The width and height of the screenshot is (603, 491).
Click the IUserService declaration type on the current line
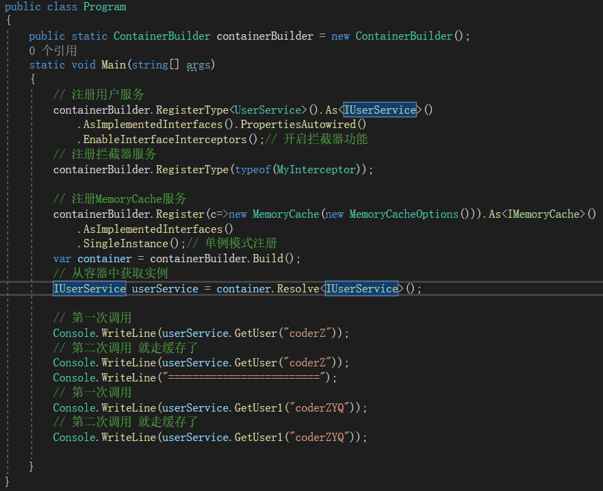tap(89, 288)
